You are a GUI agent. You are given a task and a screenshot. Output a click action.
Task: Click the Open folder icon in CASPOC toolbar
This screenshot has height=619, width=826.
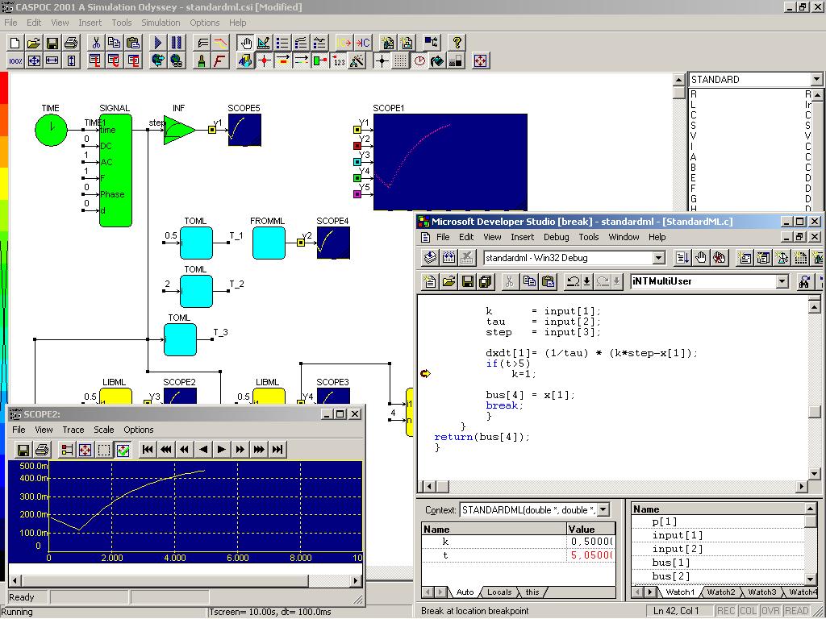[x=34, y=43]
